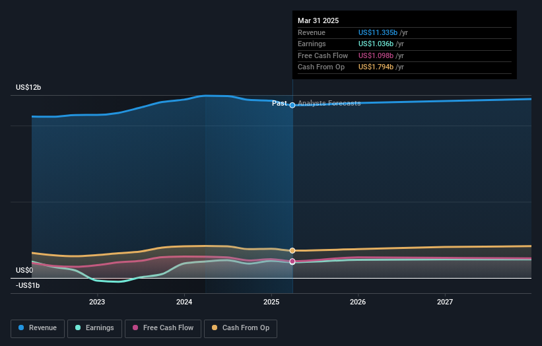Viewport: 542px width, 346px height.
Task: Click the Revenue row label in tooltip
Action: [312, 32]
